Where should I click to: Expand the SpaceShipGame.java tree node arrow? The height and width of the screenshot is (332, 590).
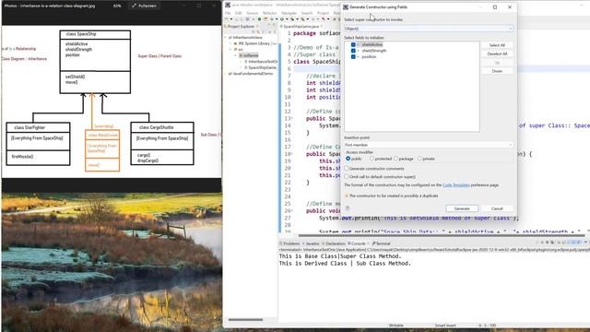coord(242,67)
